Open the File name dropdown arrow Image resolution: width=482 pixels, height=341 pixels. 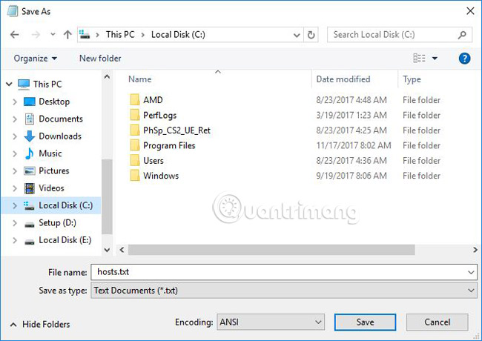tap(471, 273)
